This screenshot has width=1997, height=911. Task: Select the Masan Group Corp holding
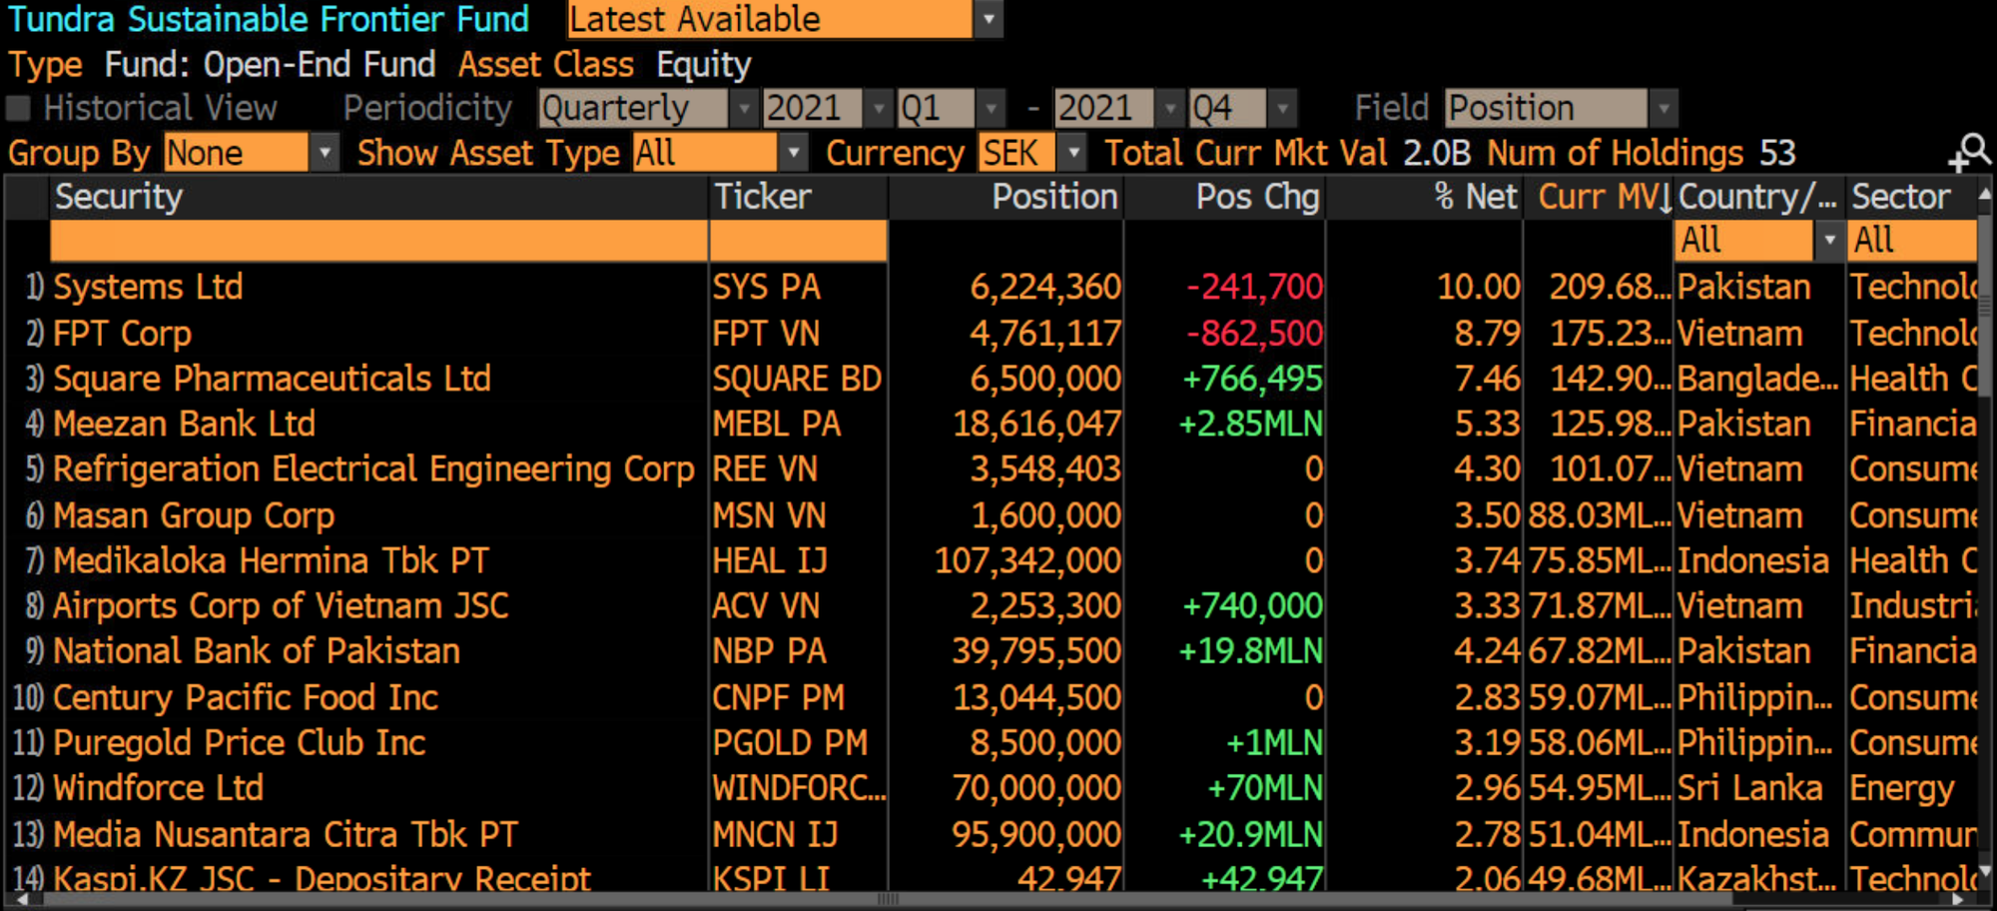click(194, 515)
